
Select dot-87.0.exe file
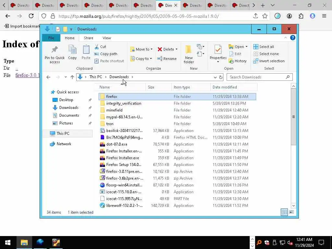pyautogui.click(x=117, y=144)
